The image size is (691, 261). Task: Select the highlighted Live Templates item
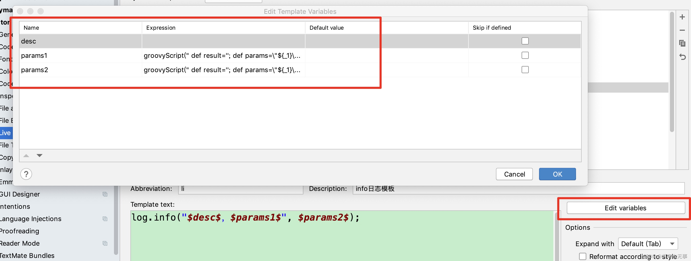pos(6,133)
